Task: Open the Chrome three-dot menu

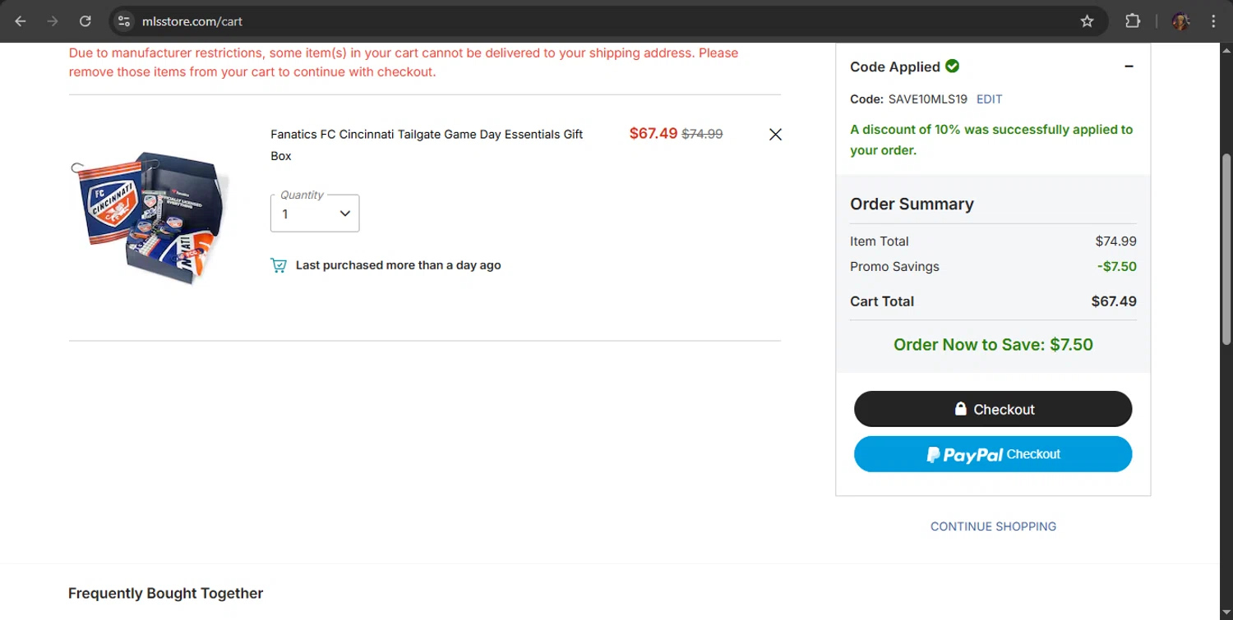Action: [x=1213, y=21]
